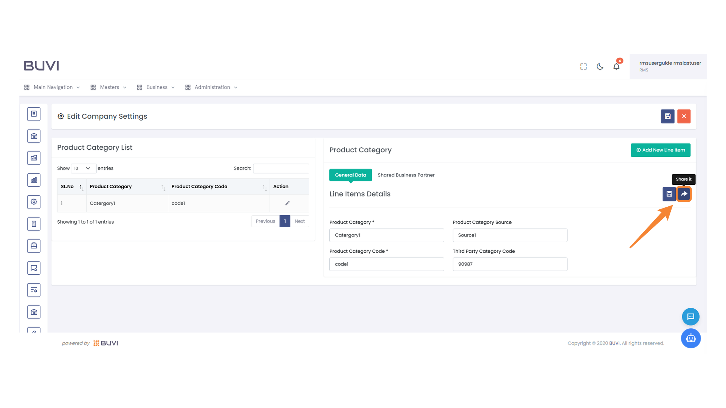Screen dimensions: 726x408
Task: Click the edit pencil for Catergory1
Action: pos(287,203)
